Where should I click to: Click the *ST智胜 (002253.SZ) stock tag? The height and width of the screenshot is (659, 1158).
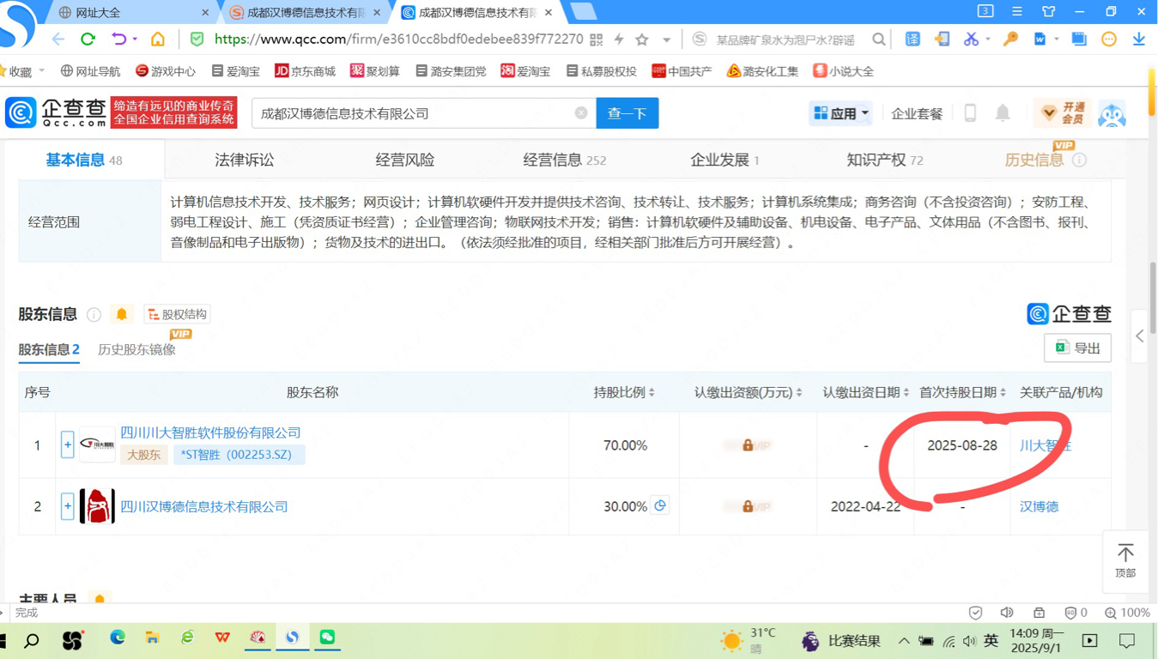pyautogui.click(x=239, y=455)
